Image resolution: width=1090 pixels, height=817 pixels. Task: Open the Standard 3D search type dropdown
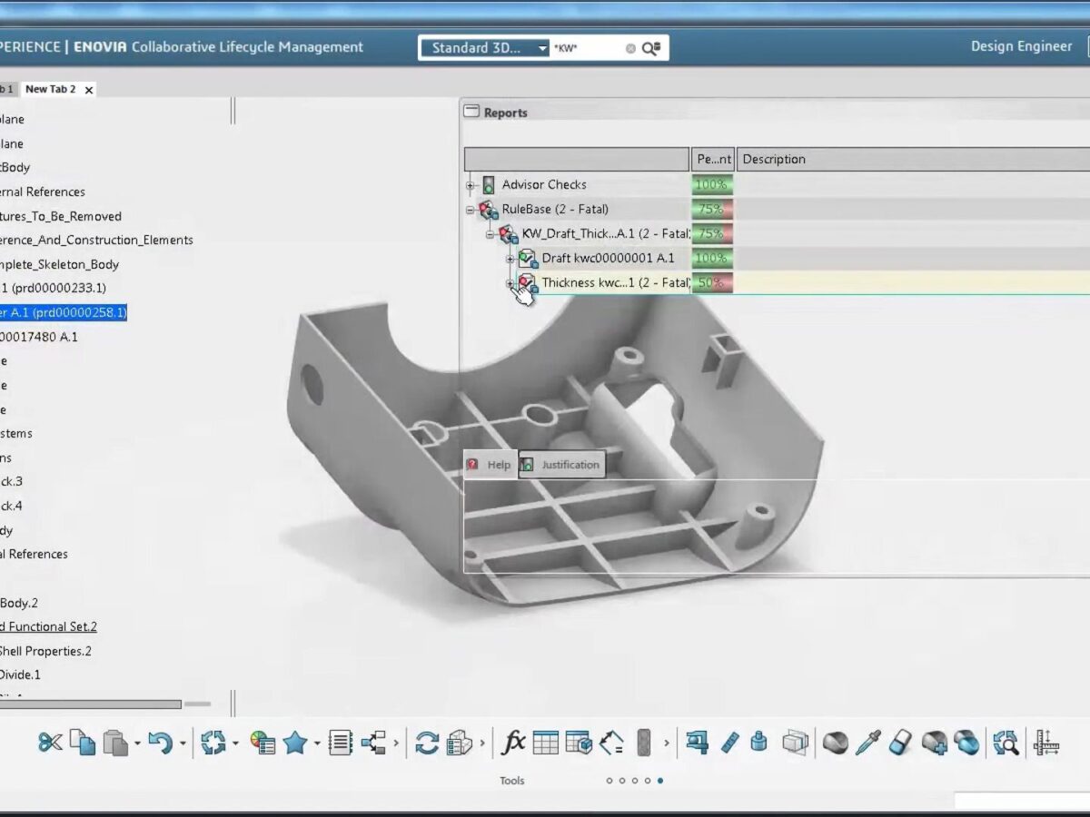coord(543,48)
